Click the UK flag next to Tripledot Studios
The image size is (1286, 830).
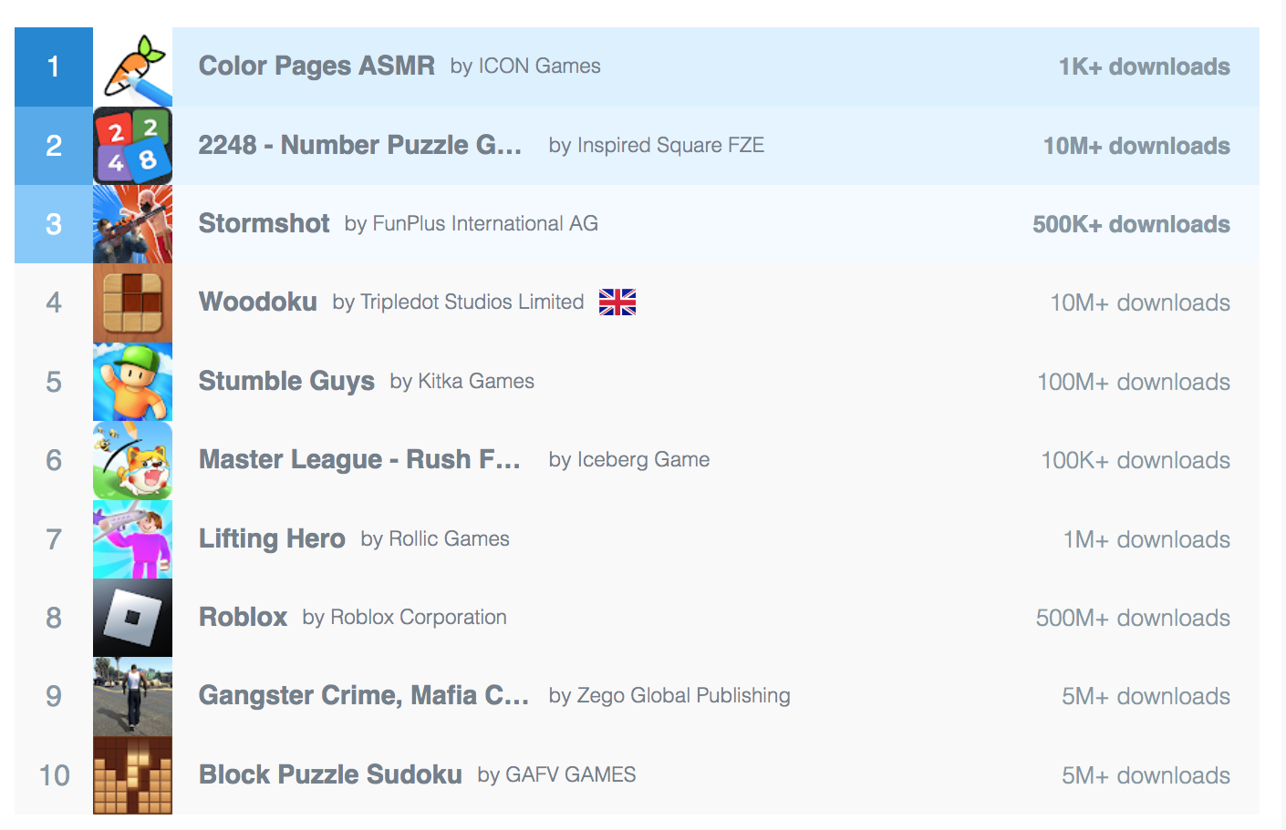[x=617, y=302]
